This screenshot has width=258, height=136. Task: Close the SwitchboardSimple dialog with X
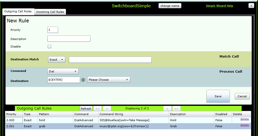pos(251,6)
